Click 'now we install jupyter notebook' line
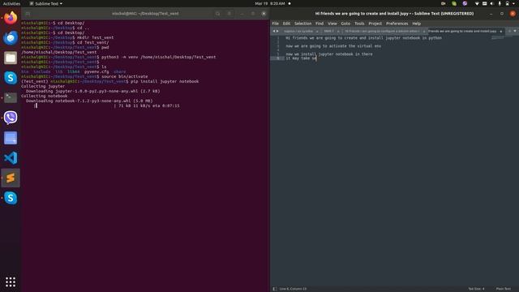The height and width of the screenshot is (292, 519). [x=329, y=54]
